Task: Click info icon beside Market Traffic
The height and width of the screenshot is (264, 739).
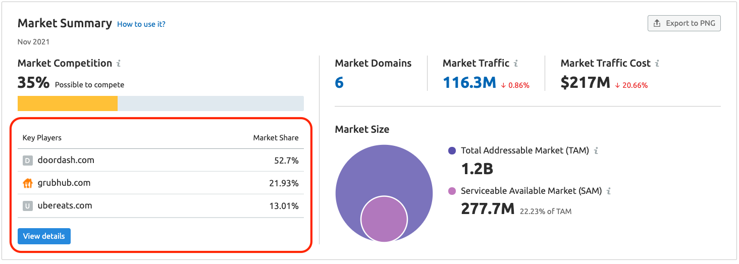Action: tap(516, 64)
